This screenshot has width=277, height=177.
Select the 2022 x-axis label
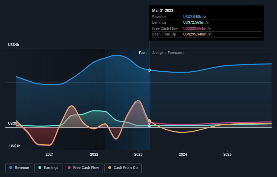[94, 155]
